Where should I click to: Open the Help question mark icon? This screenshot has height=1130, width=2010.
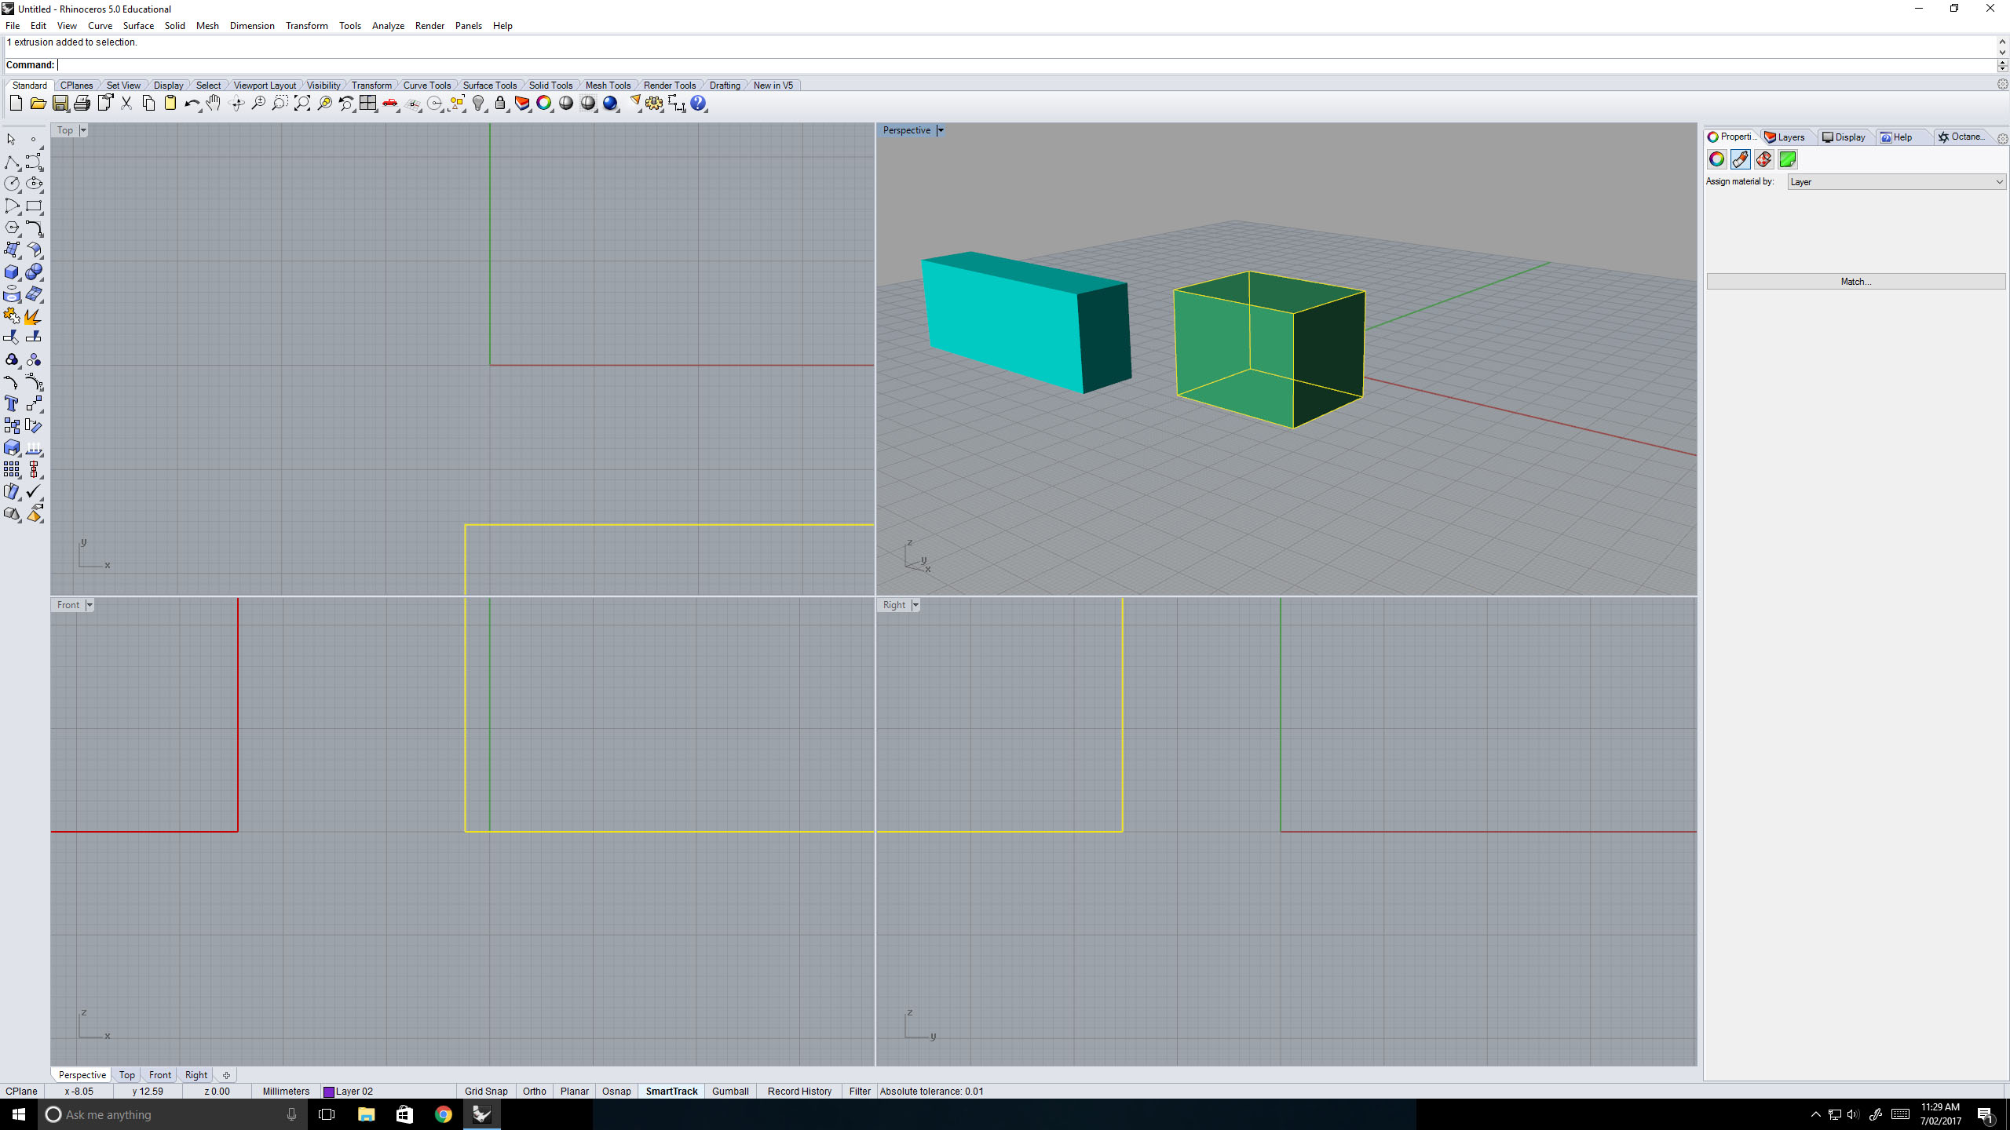tap(698, 104)
